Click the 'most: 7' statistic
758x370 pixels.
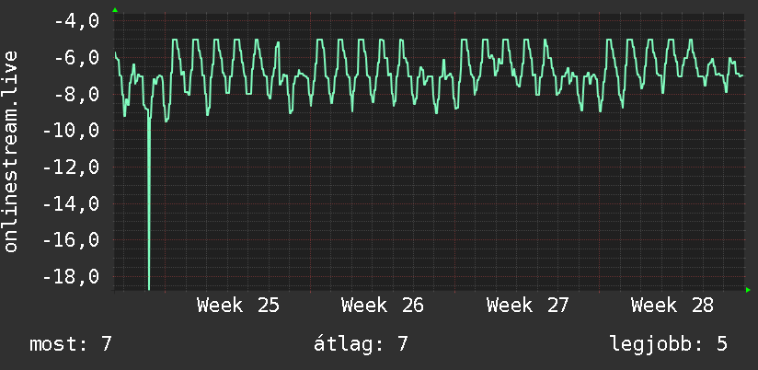(x=71, y=344)
